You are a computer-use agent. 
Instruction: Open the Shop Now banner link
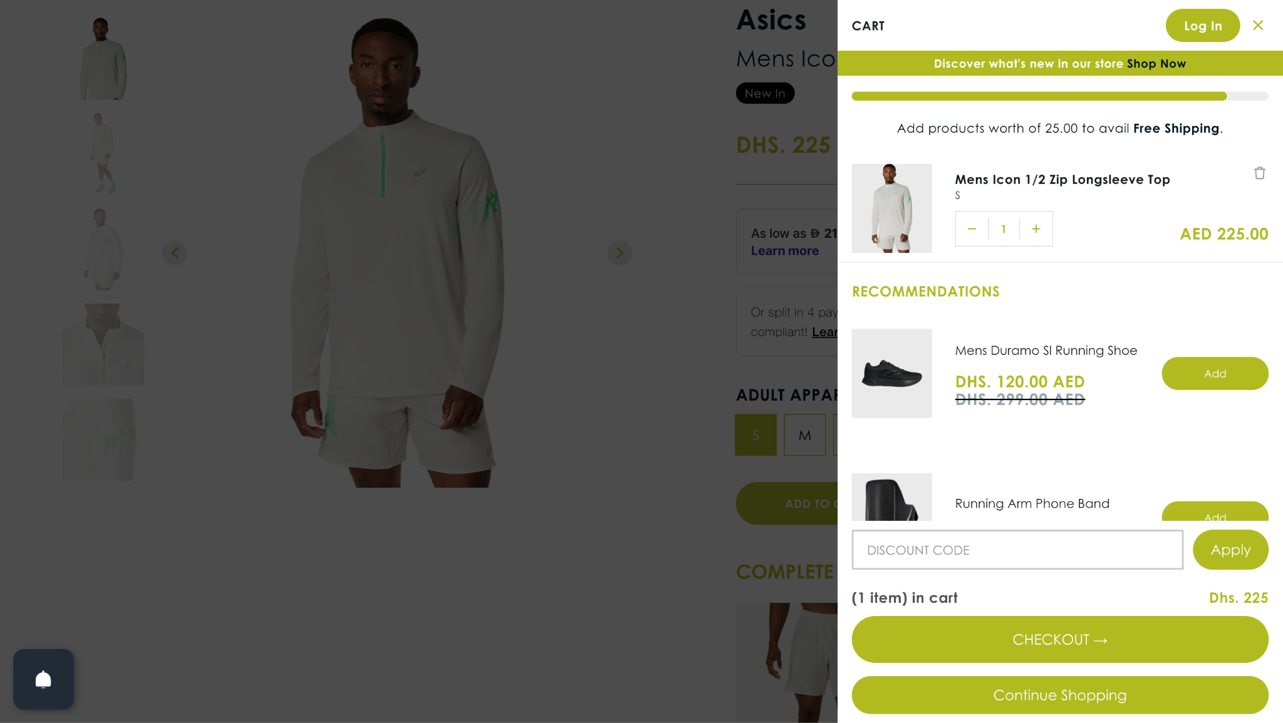1156,64
